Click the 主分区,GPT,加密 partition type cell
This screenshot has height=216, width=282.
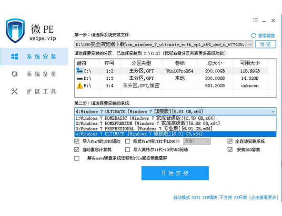point(141,85)
